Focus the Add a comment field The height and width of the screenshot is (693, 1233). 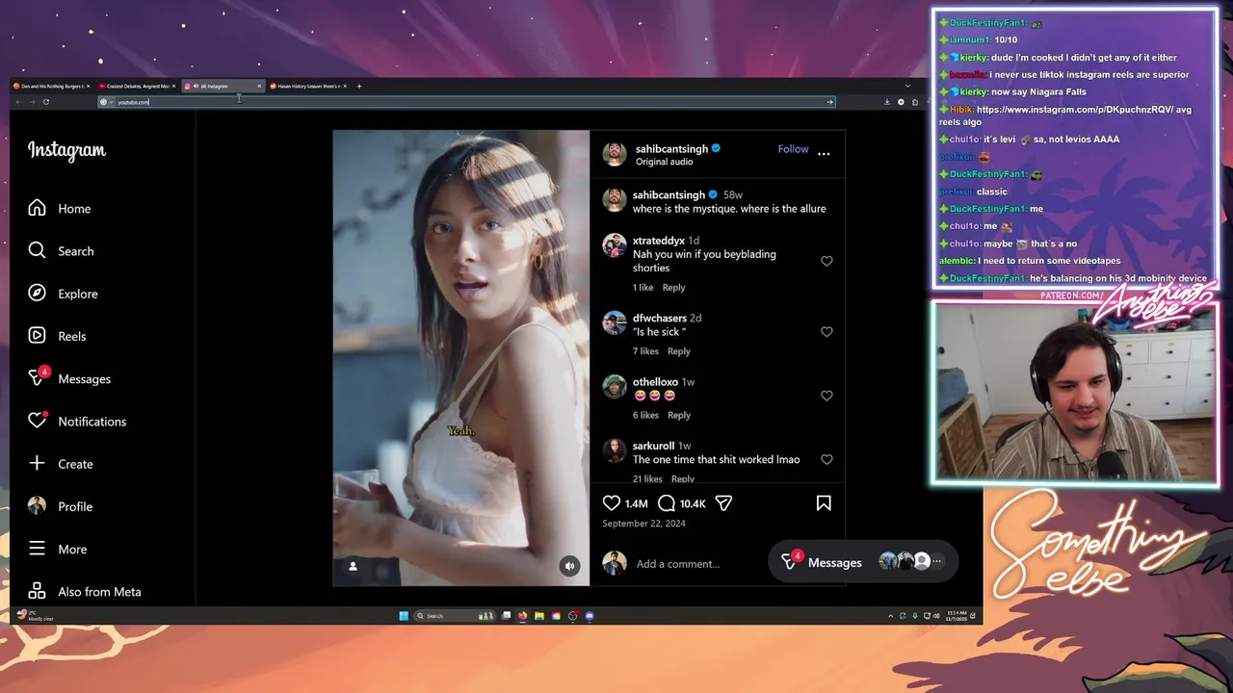coord(677,564)
